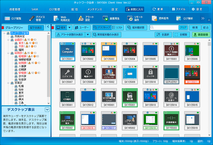Open the 資産管理 menu
Viewport: 213px width, 145px height.
point(15,9)
